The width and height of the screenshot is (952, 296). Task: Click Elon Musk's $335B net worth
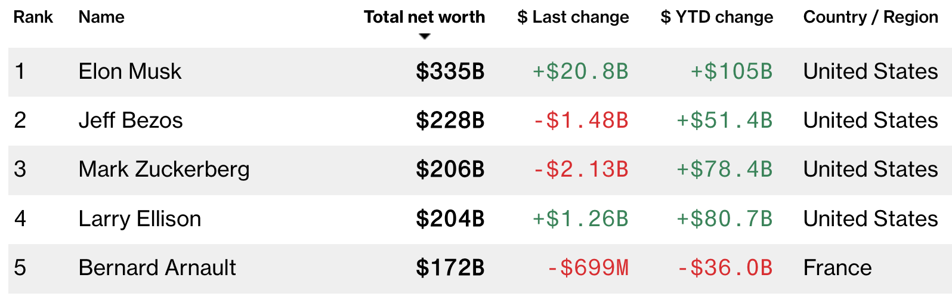point(450,72)
